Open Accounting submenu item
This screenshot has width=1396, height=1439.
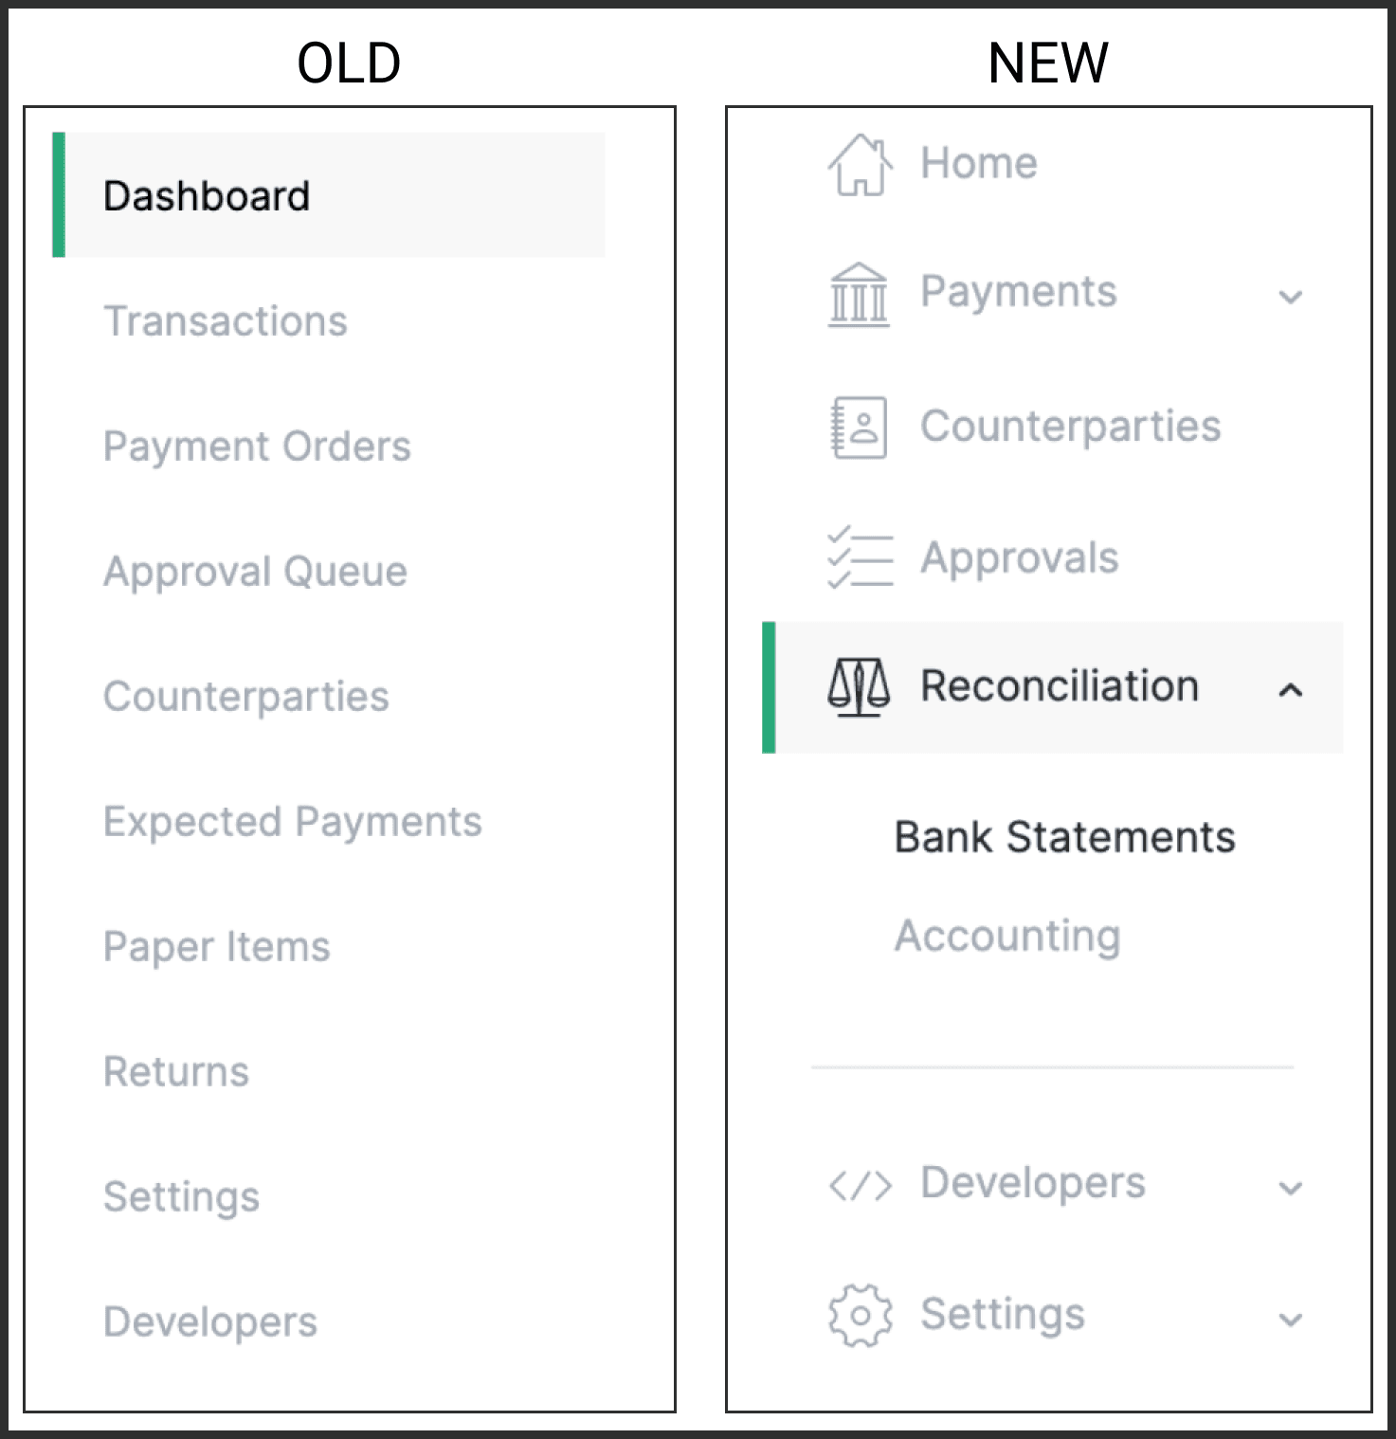tap(1007, 937)
